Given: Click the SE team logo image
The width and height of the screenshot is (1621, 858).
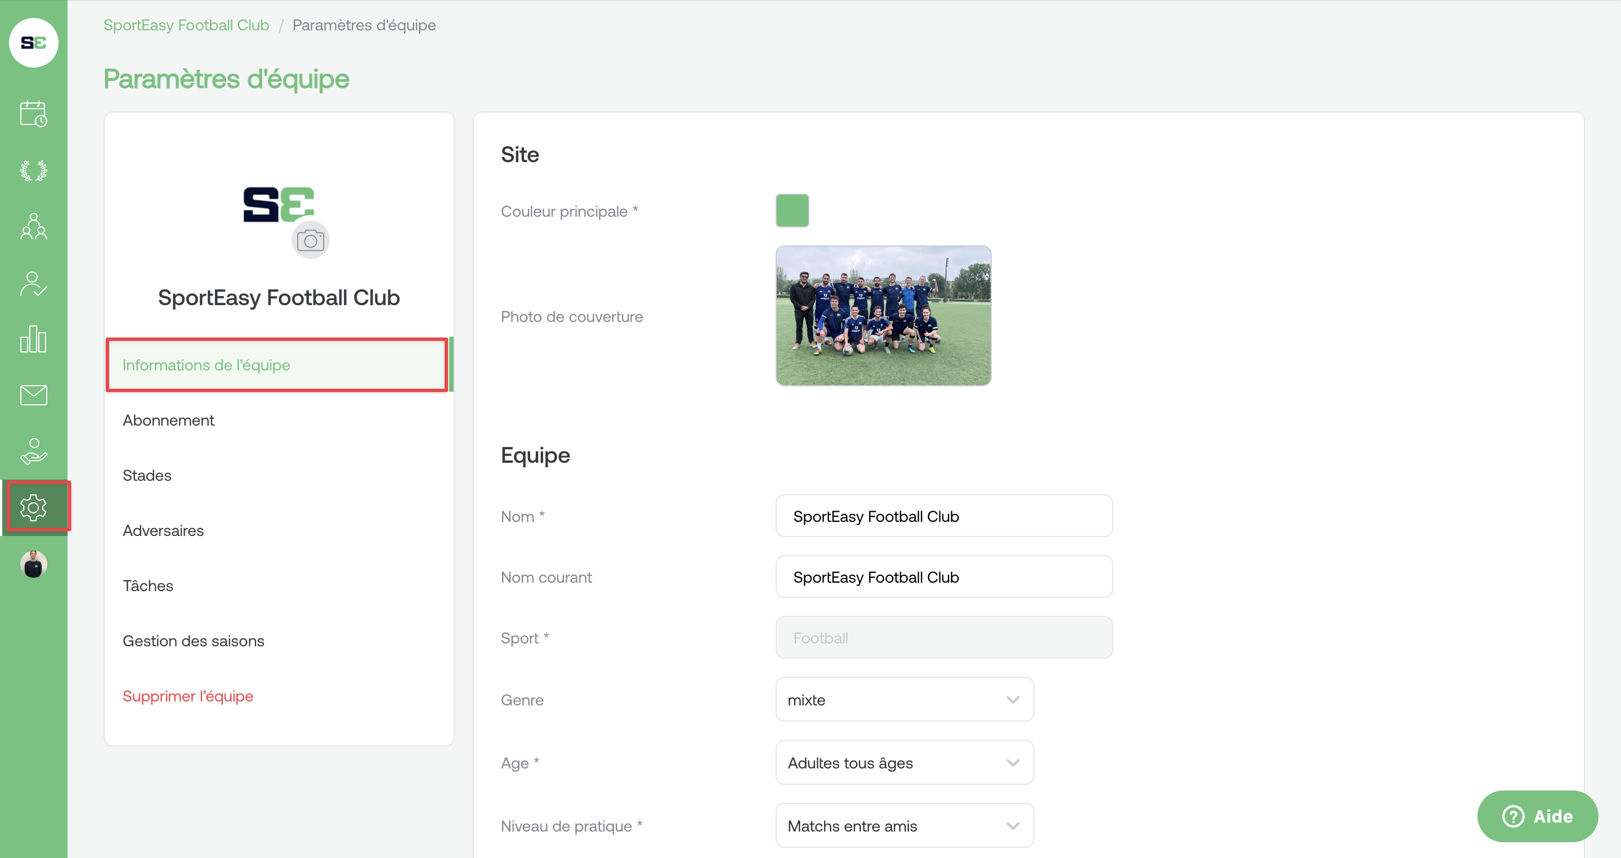Looking at the screenshot, I should click(278, 204).
